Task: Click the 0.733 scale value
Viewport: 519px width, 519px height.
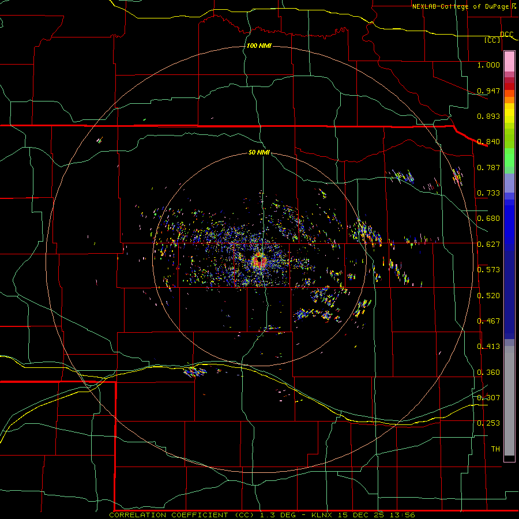Action: tap(488, 193)
